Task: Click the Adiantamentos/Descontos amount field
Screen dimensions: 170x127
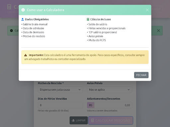Action: coord(113,105)
